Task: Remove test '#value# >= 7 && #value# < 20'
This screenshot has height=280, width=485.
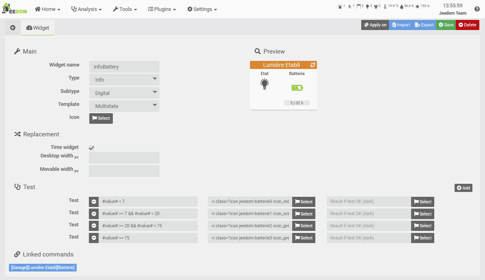Action: click(x=94, y=213)
